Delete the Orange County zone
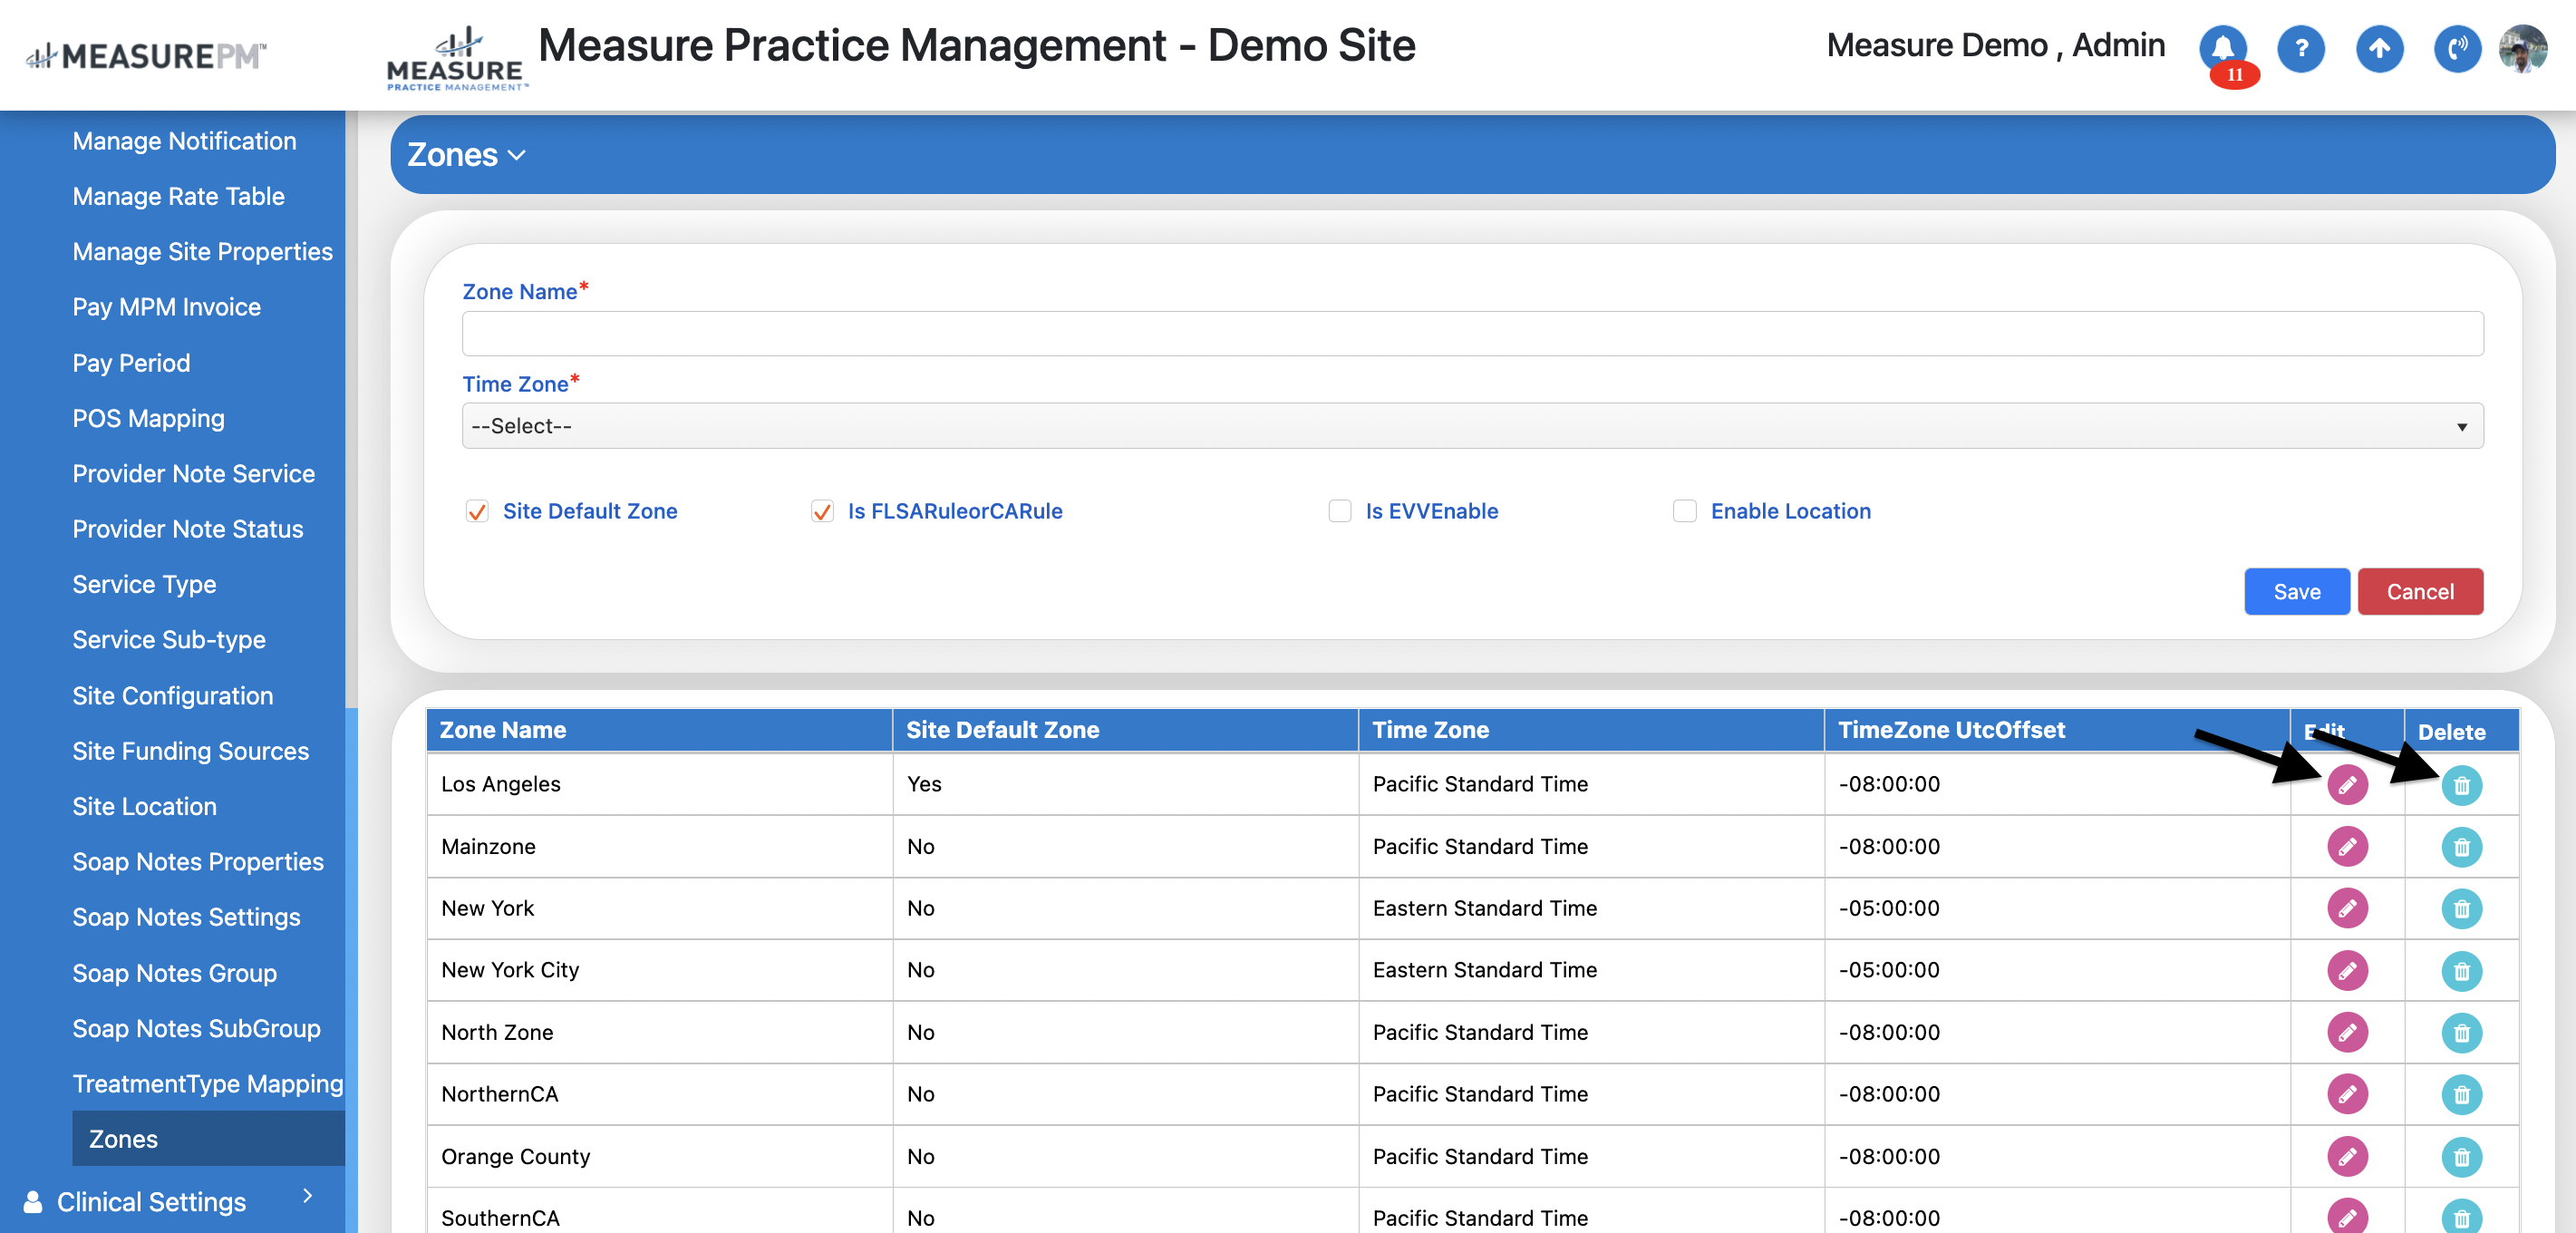 pyautogui.click(x=2461, y=1157)
